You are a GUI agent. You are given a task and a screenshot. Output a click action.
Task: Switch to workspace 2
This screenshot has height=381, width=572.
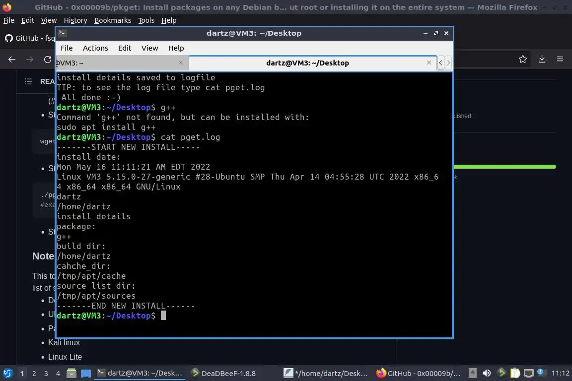34,374
